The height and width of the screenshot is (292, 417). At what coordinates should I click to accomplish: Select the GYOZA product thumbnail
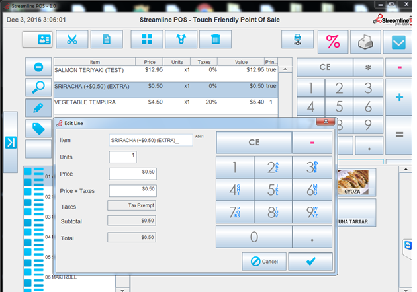pyautogui.click(x=356, y=182)
